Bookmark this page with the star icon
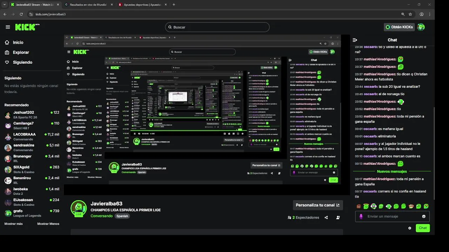Image resolution: width=449 pixels, height=252 pixels. coord(410,14)
